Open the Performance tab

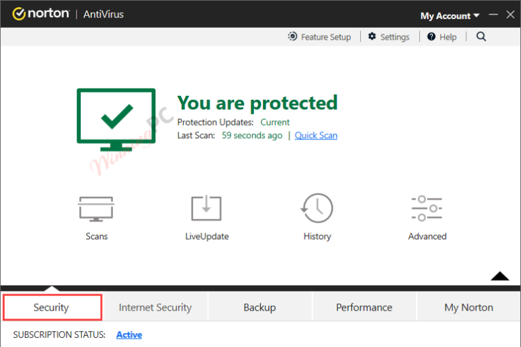tap(364, 307)
